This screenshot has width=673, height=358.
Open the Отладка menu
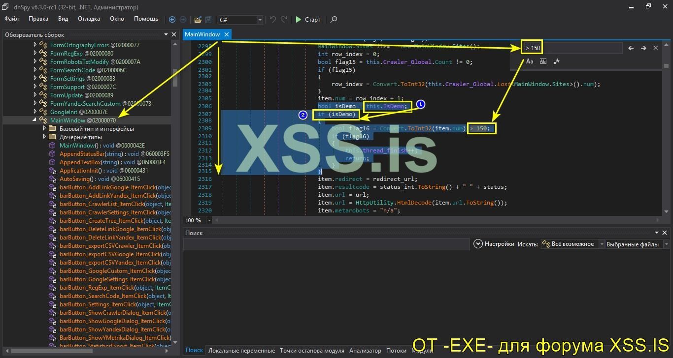(x=89, y=19)
